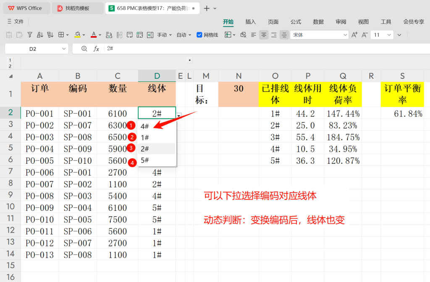Screen dimensions: 430x282
Task: Switch to the 数据 ribbon tab
Action: (318, 22)
